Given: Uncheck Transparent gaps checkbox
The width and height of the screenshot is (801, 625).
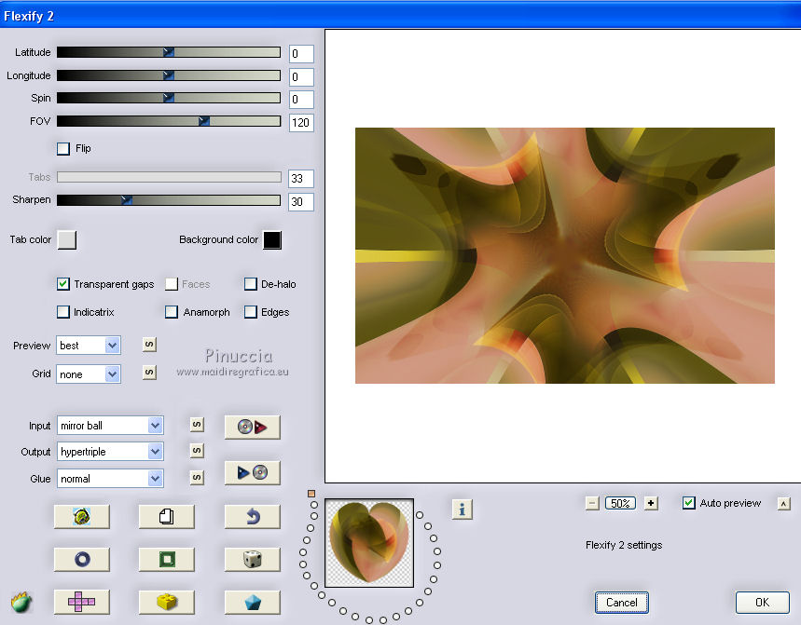Looking at the screenshot, I should [63, 284].
